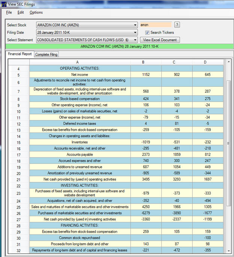234x257 pixels.
Task: Select column B header
Action: pos(146,62)
